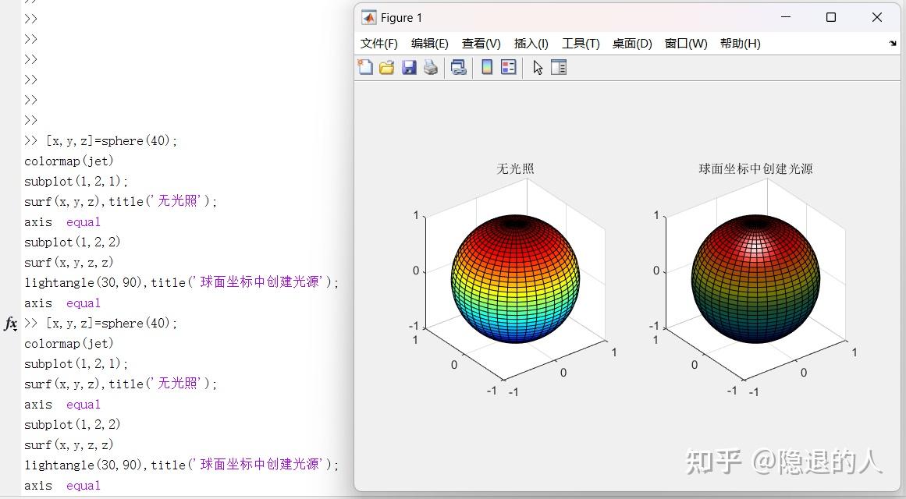Open a saved figure using the Open icon

coord(386,67)
